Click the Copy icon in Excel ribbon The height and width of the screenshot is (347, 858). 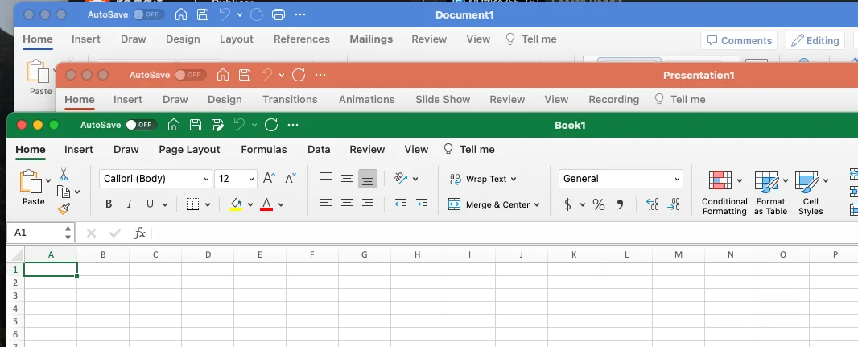64,192
